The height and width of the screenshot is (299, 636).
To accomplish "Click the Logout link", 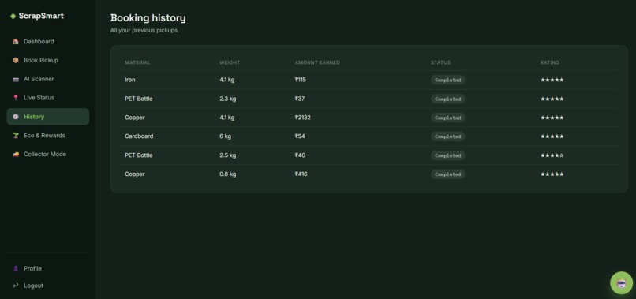I will pyautogui.click(x=48, y=286).
